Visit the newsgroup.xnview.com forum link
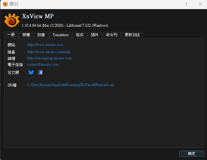The image size is (207, 160). pos(49,58)
